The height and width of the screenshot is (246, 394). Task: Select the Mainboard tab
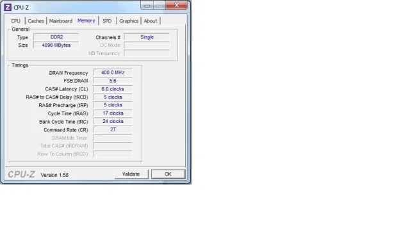pyautogui.click(x=61, y=21)
